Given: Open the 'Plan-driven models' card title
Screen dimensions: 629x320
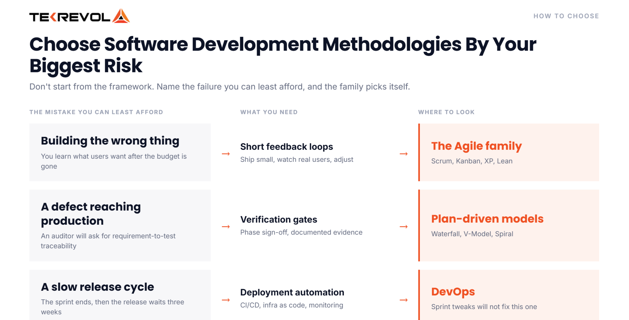Looking at the screenshot, I should [487, 219].
